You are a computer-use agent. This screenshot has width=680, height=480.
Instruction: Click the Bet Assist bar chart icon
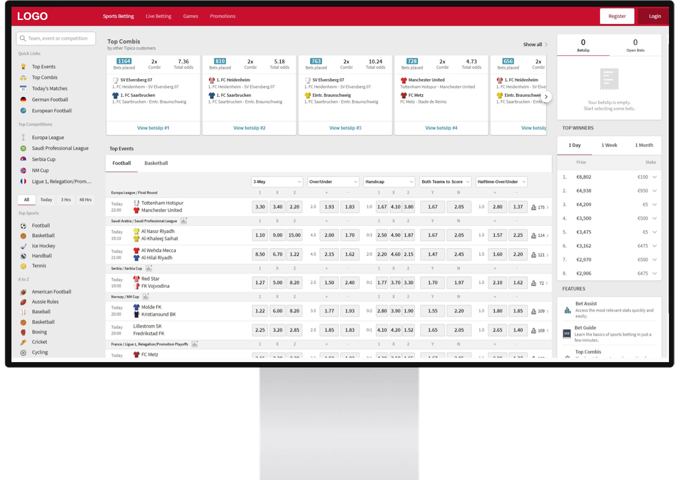pos(567,310)
